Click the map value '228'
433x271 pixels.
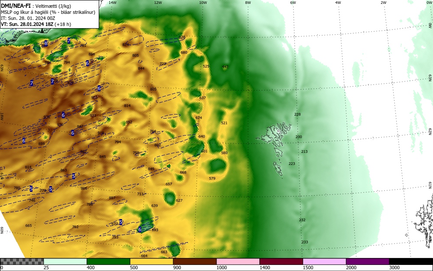click(297, 114)
